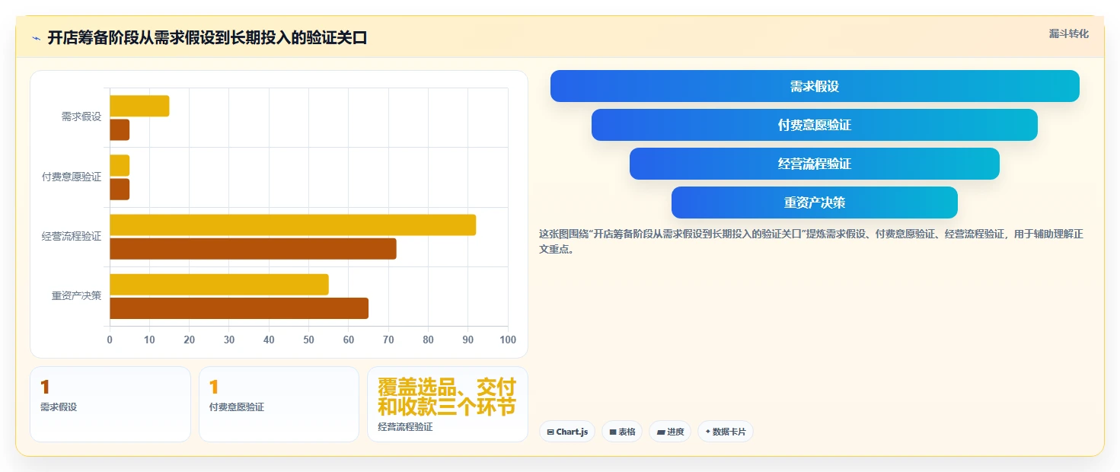Click the yellow bar for 经营流程验证
Image resolution: width=1120 pixels, height=472 pixels.
[x=293, y=225]
